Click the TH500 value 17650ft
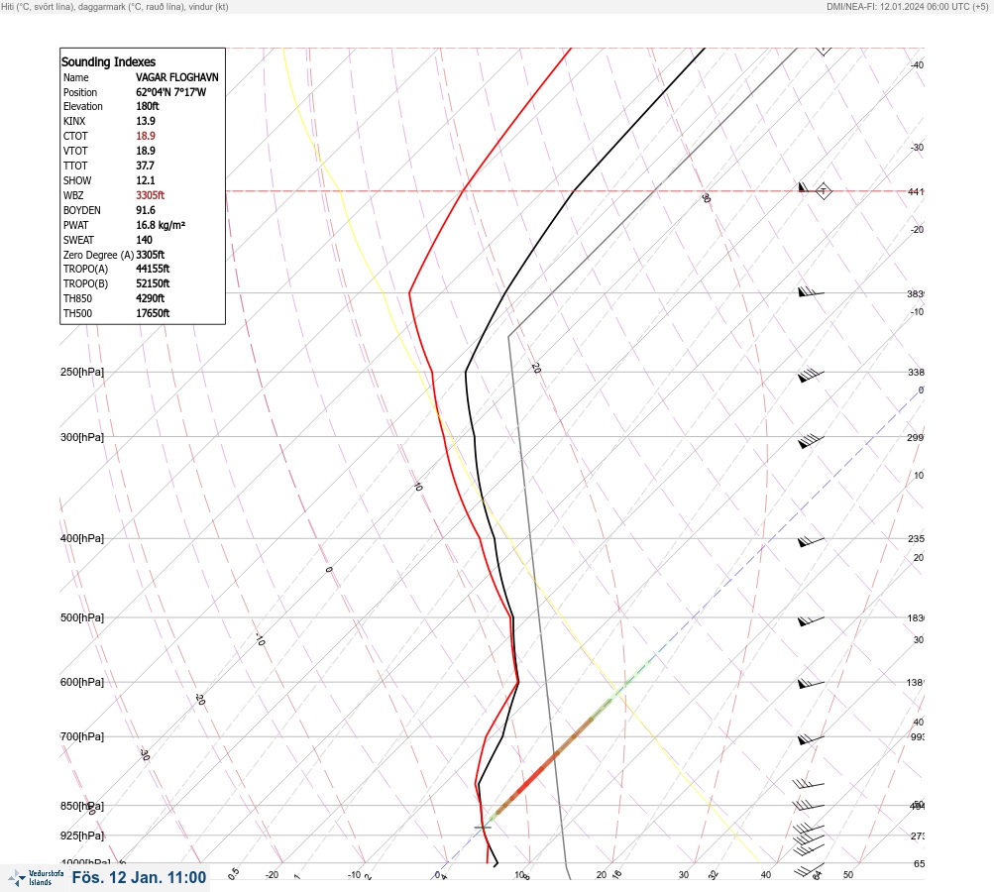 click(153, 313)
